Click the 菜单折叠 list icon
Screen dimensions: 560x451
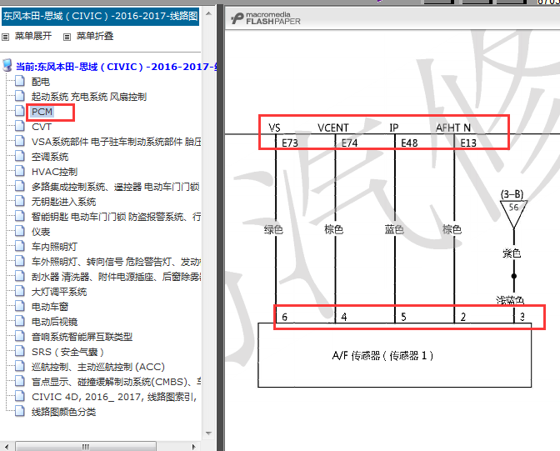[67, 37]
